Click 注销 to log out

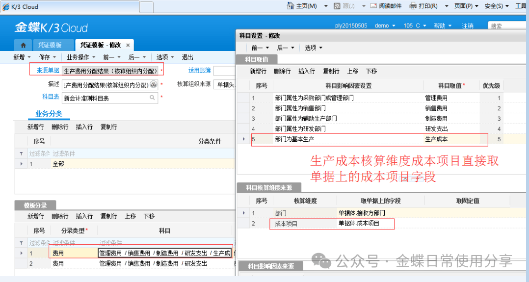pos(468,26)
